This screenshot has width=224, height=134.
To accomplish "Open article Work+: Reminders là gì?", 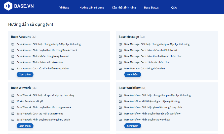I will pos(30,101).
